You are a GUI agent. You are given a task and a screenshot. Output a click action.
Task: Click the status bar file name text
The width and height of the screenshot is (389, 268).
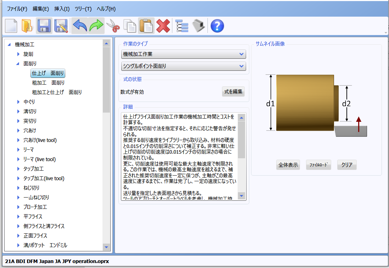pos(57,261)
